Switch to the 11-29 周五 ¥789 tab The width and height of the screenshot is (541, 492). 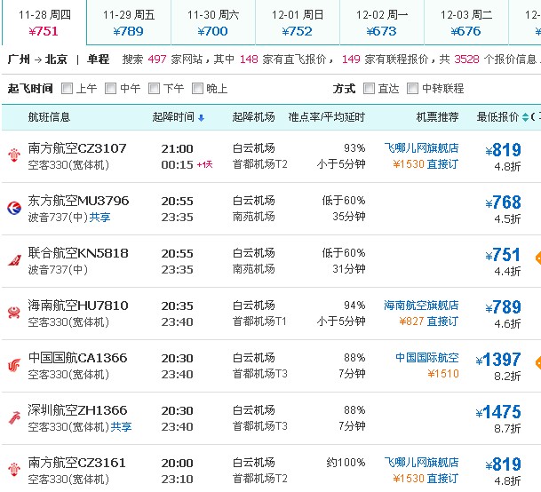pos(129,22)
